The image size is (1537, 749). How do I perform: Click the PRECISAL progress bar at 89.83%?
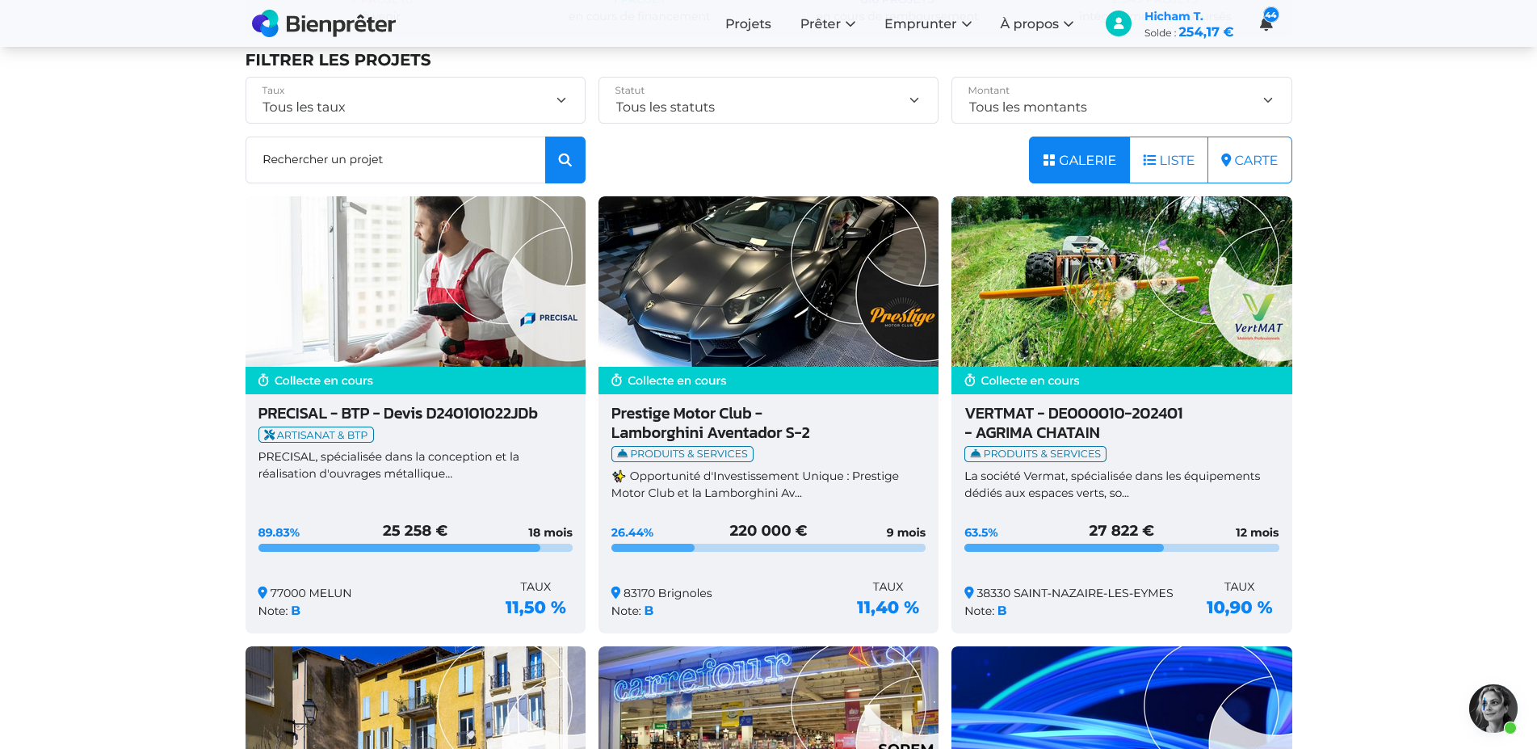click(x=415, y=548)
